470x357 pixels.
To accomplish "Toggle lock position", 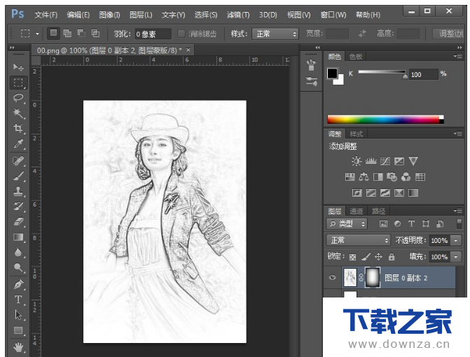I will click(378, 257).
